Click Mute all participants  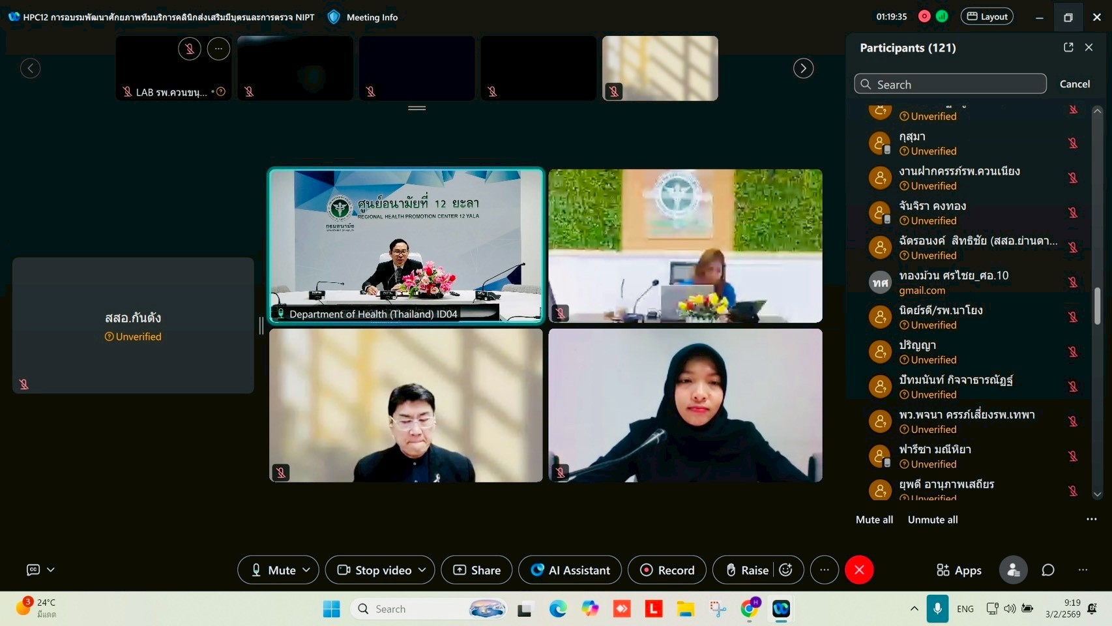pyautogui.click(x=874, y=520)
